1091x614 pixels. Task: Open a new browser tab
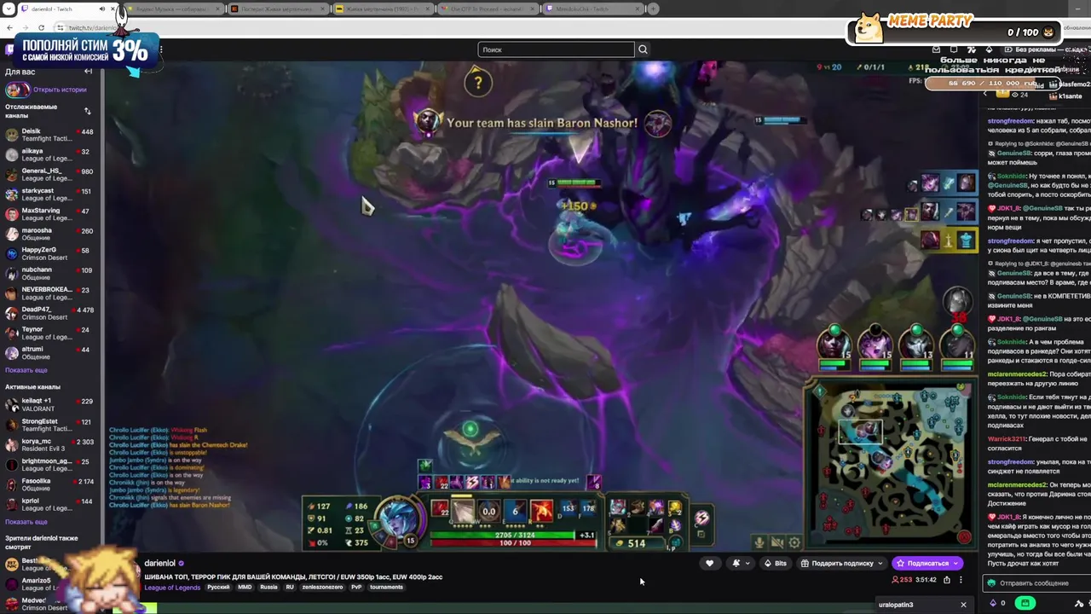653,9
